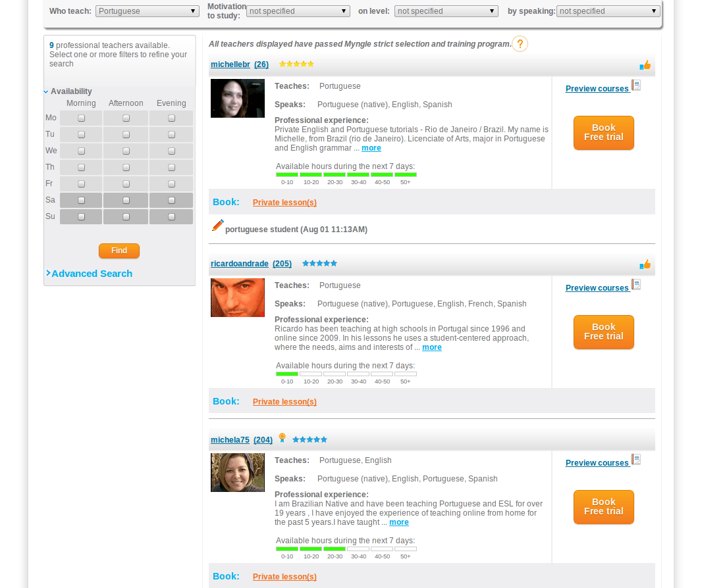The height and width of the screenshot is (588, 702).
Task: Click michellebr's available hours bar
Action: tap(346, 175)
